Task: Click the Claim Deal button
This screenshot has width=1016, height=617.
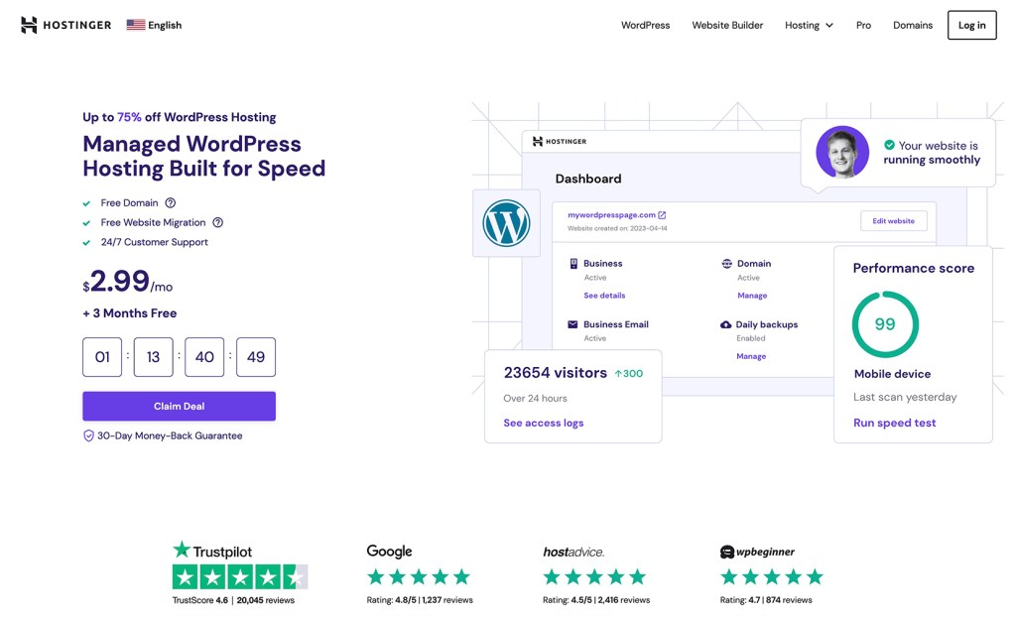Action: (179, 407)
